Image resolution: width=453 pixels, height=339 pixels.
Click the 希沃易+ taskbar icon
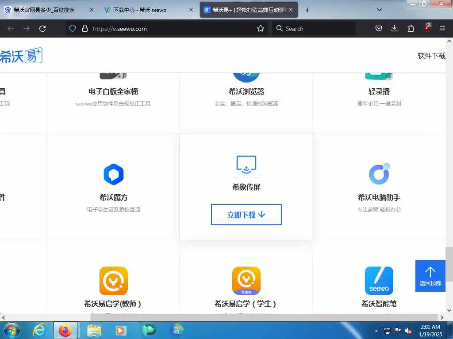[177, 330]
